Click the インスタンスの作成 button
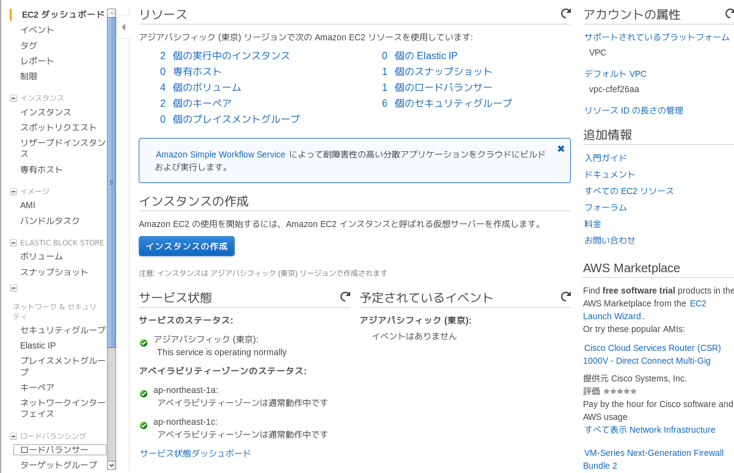This screenshot has height=473, width=734. click(186, 247)
